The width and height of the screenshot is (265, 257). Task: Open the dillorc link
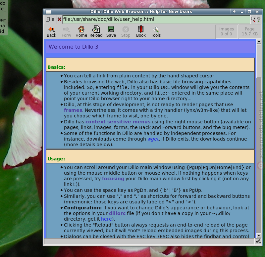(117, 213)
